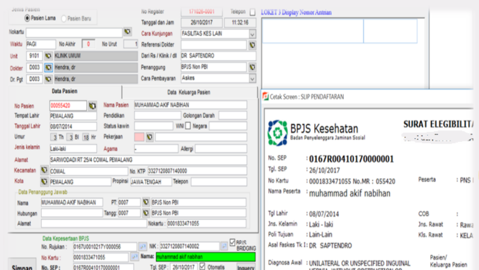Open Kecamatan lookup icon
Viewport: 479px width, 270px height.
44,170
